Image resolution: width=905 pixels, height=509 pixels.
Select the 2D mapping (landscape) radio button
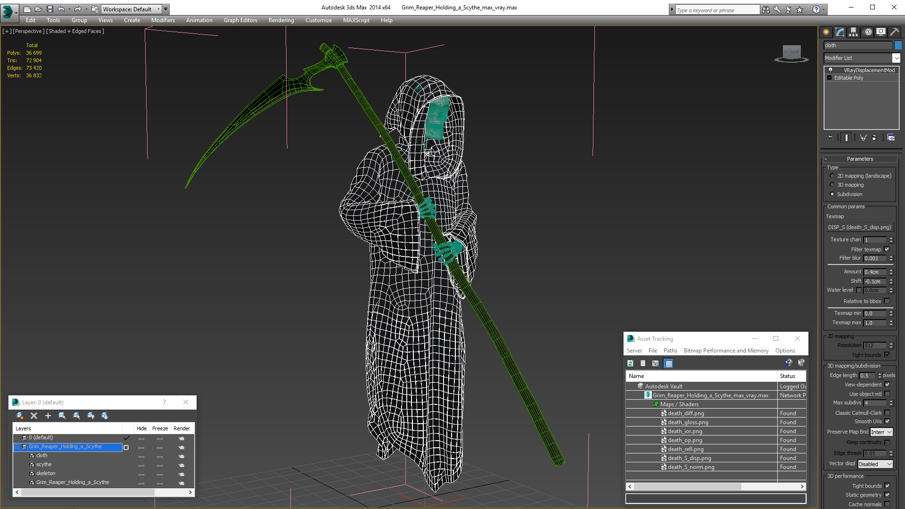click(832, 176)
